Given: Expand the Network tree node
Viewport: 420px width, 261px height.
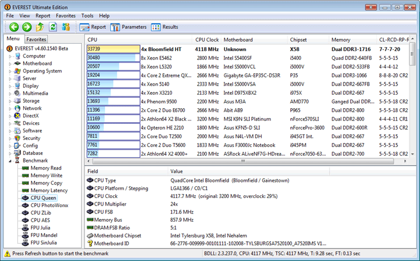Looking at the screenshot, I should [10, 109].
